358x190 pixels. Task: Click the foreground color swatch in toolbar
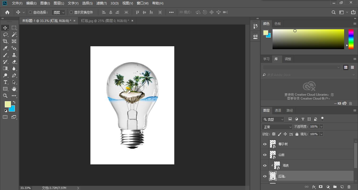8,104
